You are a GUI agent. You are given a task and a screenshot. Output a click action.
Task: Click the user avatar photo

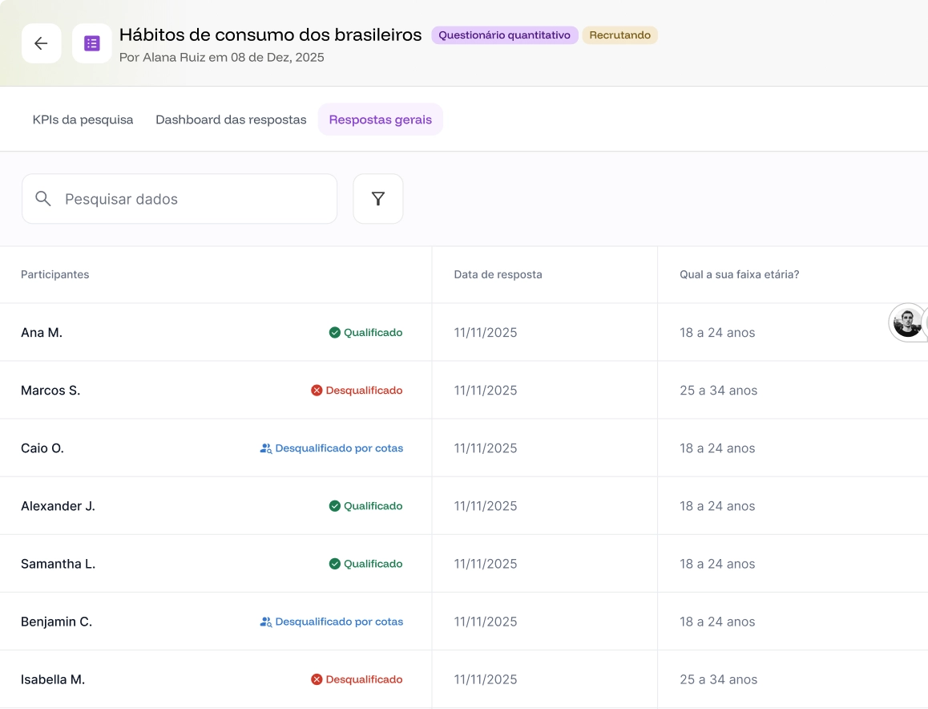907,323
